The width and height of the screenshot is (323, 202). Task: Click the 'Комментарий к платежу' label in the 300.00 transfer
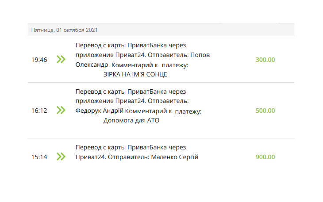150,65
